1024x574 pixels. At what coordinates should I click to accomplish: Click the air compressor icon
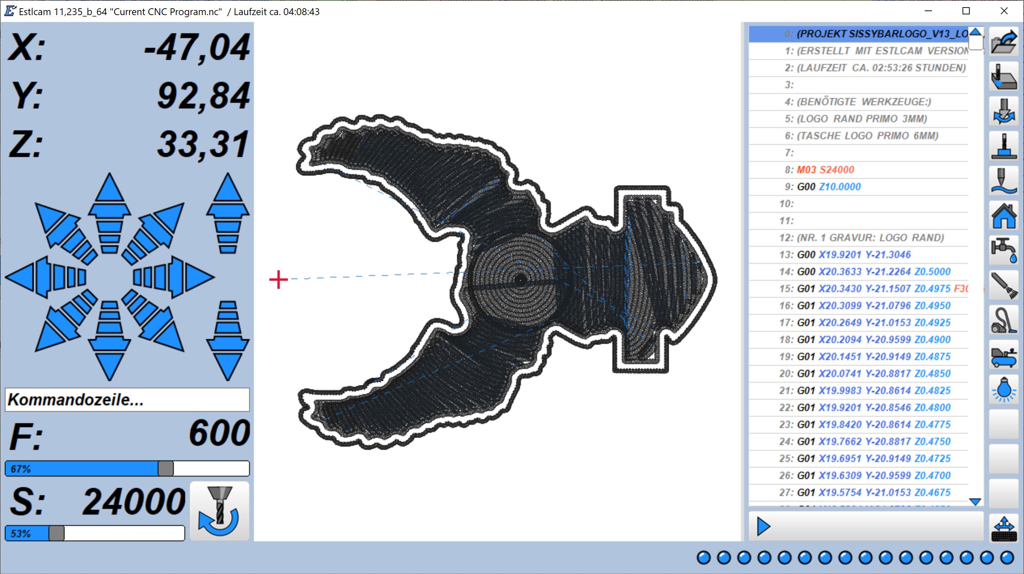click(x=1004, y=355)
